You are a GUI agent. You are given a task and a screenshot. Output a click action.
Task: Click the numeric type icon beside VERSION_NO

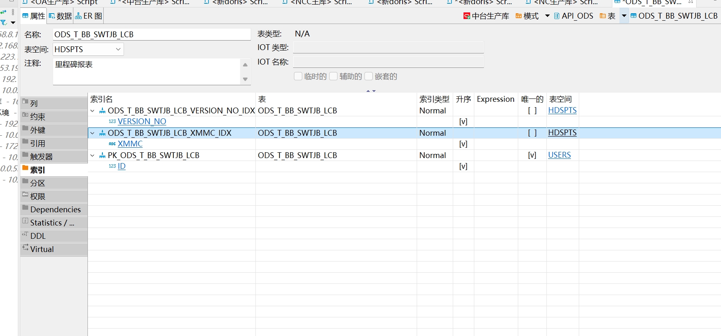[112, 122]
